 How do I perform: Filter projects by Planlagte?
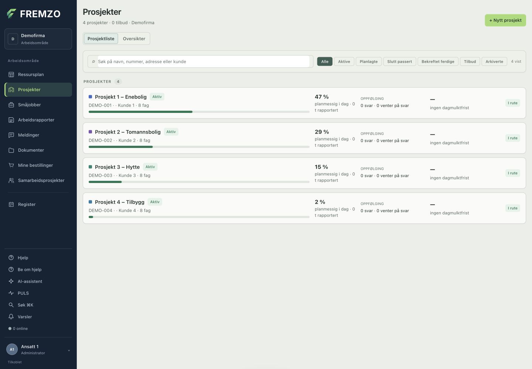click(369, 62)
